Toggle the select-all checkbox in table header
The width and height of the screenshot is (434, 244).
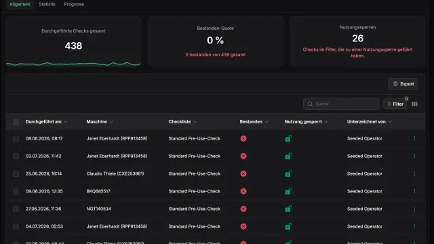[16, 122]
